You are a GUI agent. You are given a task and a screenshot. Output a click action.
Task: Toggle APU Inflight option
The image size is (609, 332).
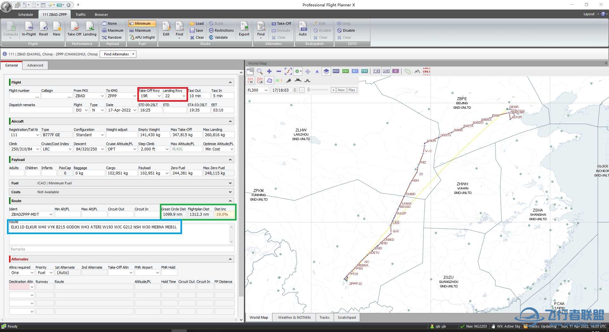(x=142, y=37)
